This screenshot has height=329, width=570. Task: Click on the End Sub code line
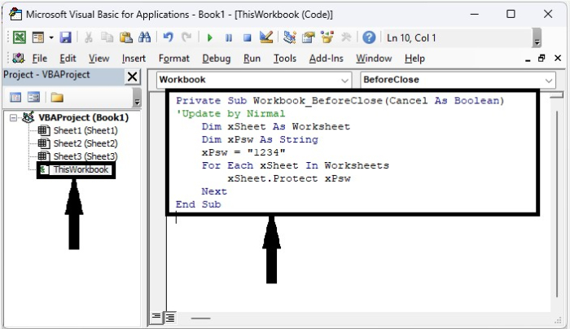click(198, 204)
